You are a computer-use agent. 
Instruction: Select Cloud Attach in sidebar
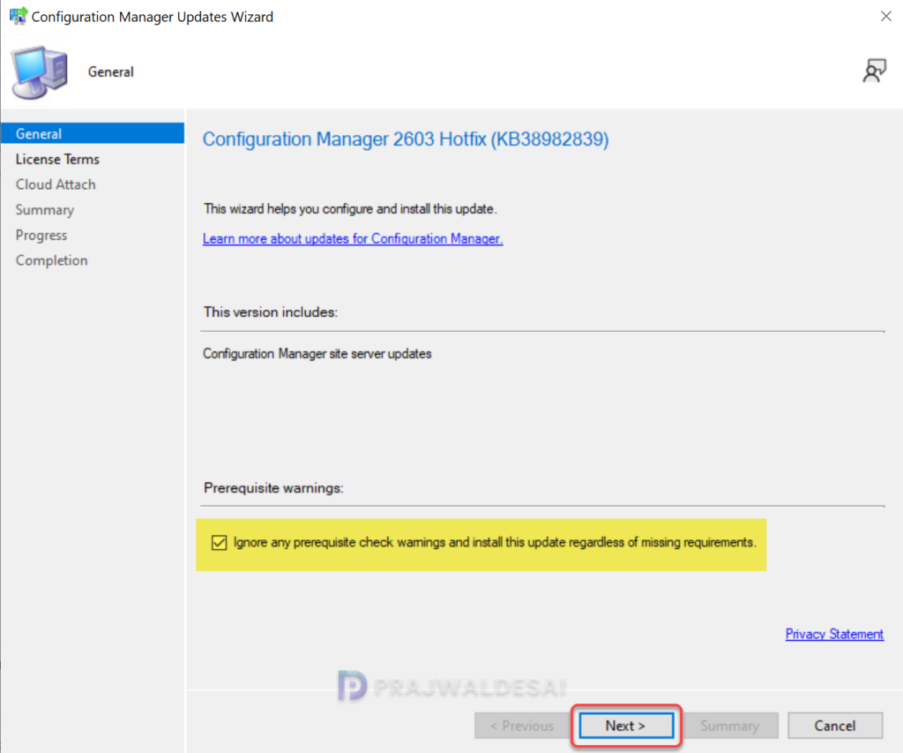tap(56, 184)
